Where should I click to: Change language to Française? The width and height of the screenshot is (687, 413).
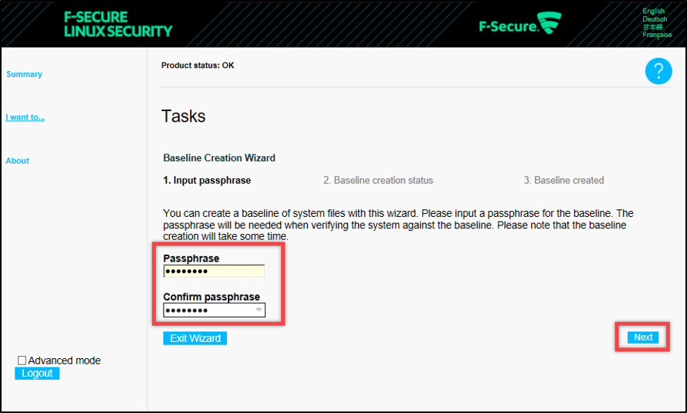[x=657, y=35]
